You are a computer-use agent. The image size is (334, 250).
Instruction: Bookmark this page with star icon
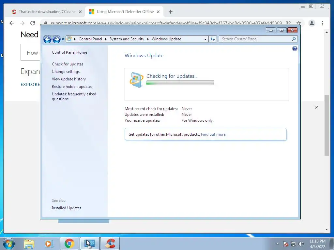pyautogui.click(x=299, y=23)
